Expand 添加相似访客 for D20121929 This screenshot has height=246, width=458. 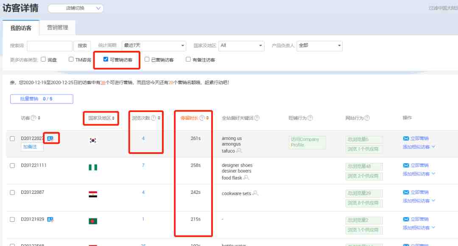(419, 228)
